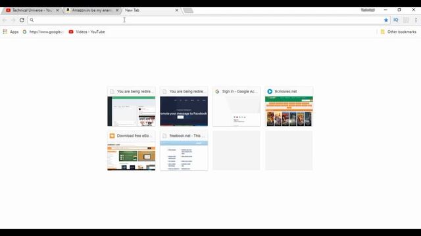This screenshot has width=421, height=236.
Task: Restore down the Chrome window
Action: pyautogui.click(x=399, y=10)
